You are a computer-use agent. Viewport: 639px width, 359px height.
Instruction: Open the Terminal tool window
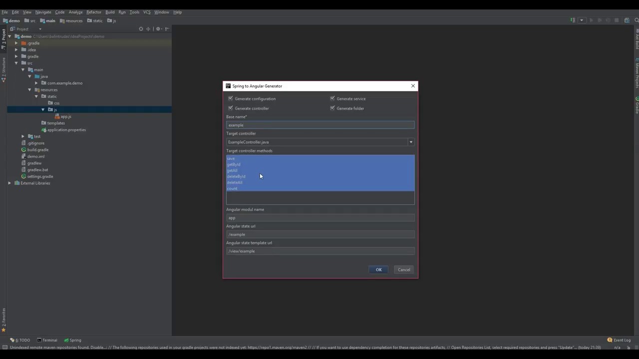click(47, 340)
